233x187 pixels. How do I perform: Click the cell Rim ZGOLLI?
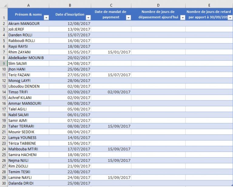click(x=29, y=166)
